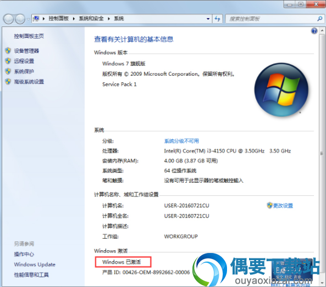Image resolution: width=326 pixels, height=287 pixels.
Task: Click the search magnifier icon
Action: (319, 19)
